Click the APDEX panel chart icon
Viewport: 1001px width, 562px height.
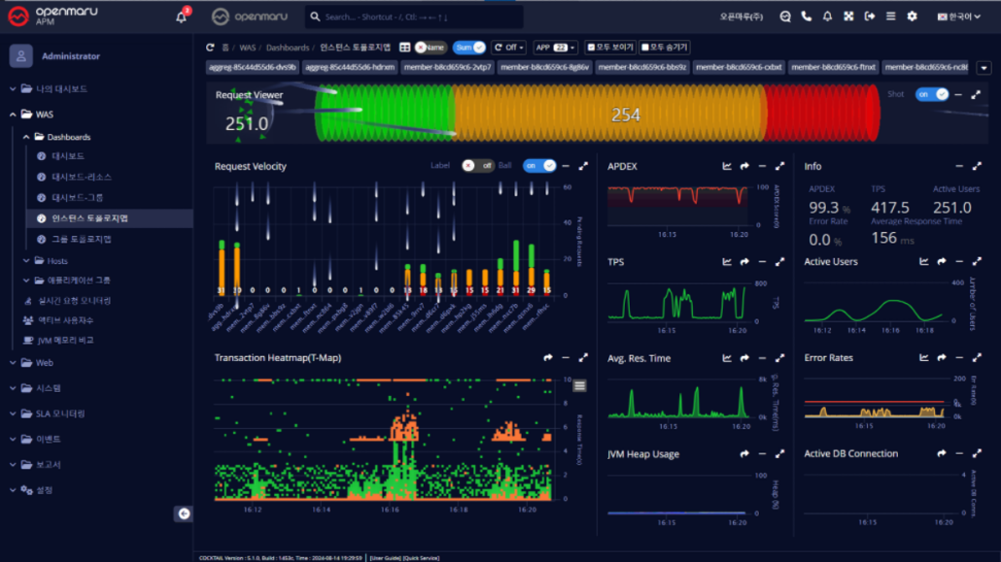[727, 166]
